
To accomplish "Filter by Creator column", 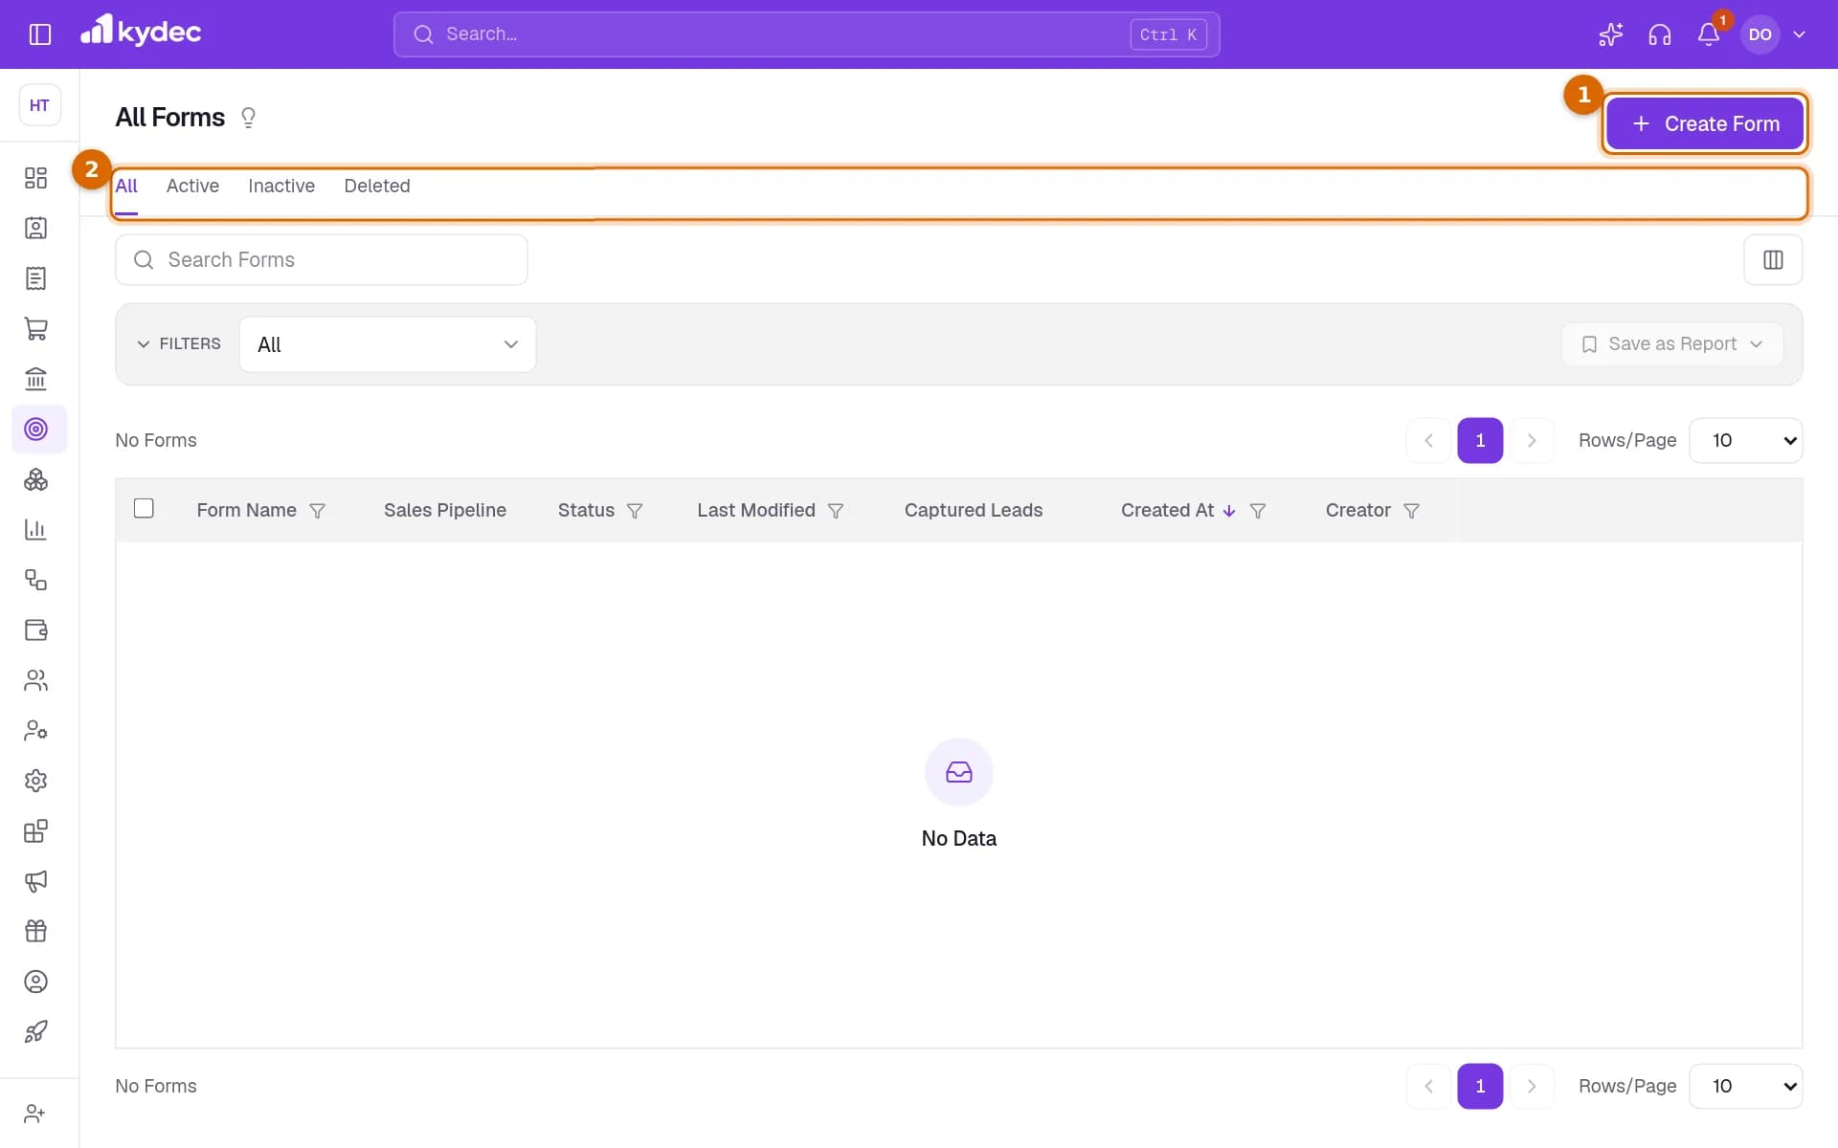I will [x=1411, y=512].
